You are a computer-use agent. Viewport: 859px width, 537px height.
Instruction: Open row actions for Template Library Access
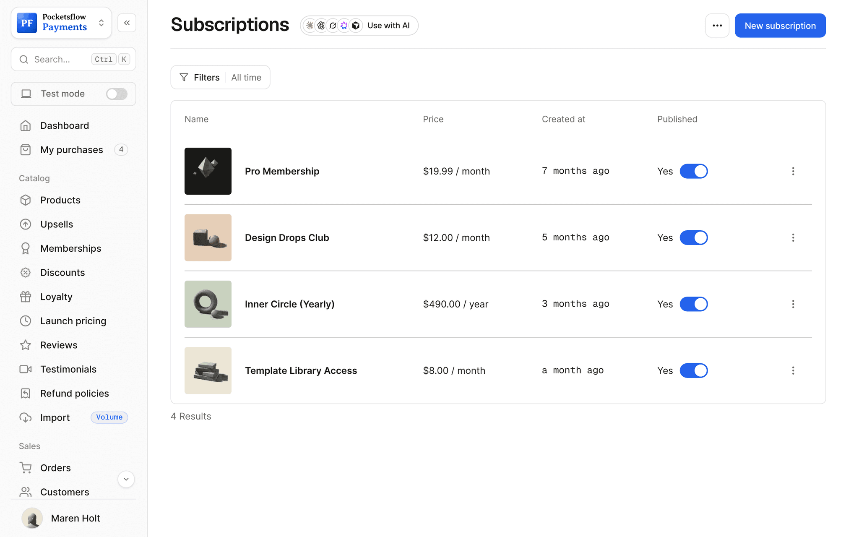tap(793, 370)
